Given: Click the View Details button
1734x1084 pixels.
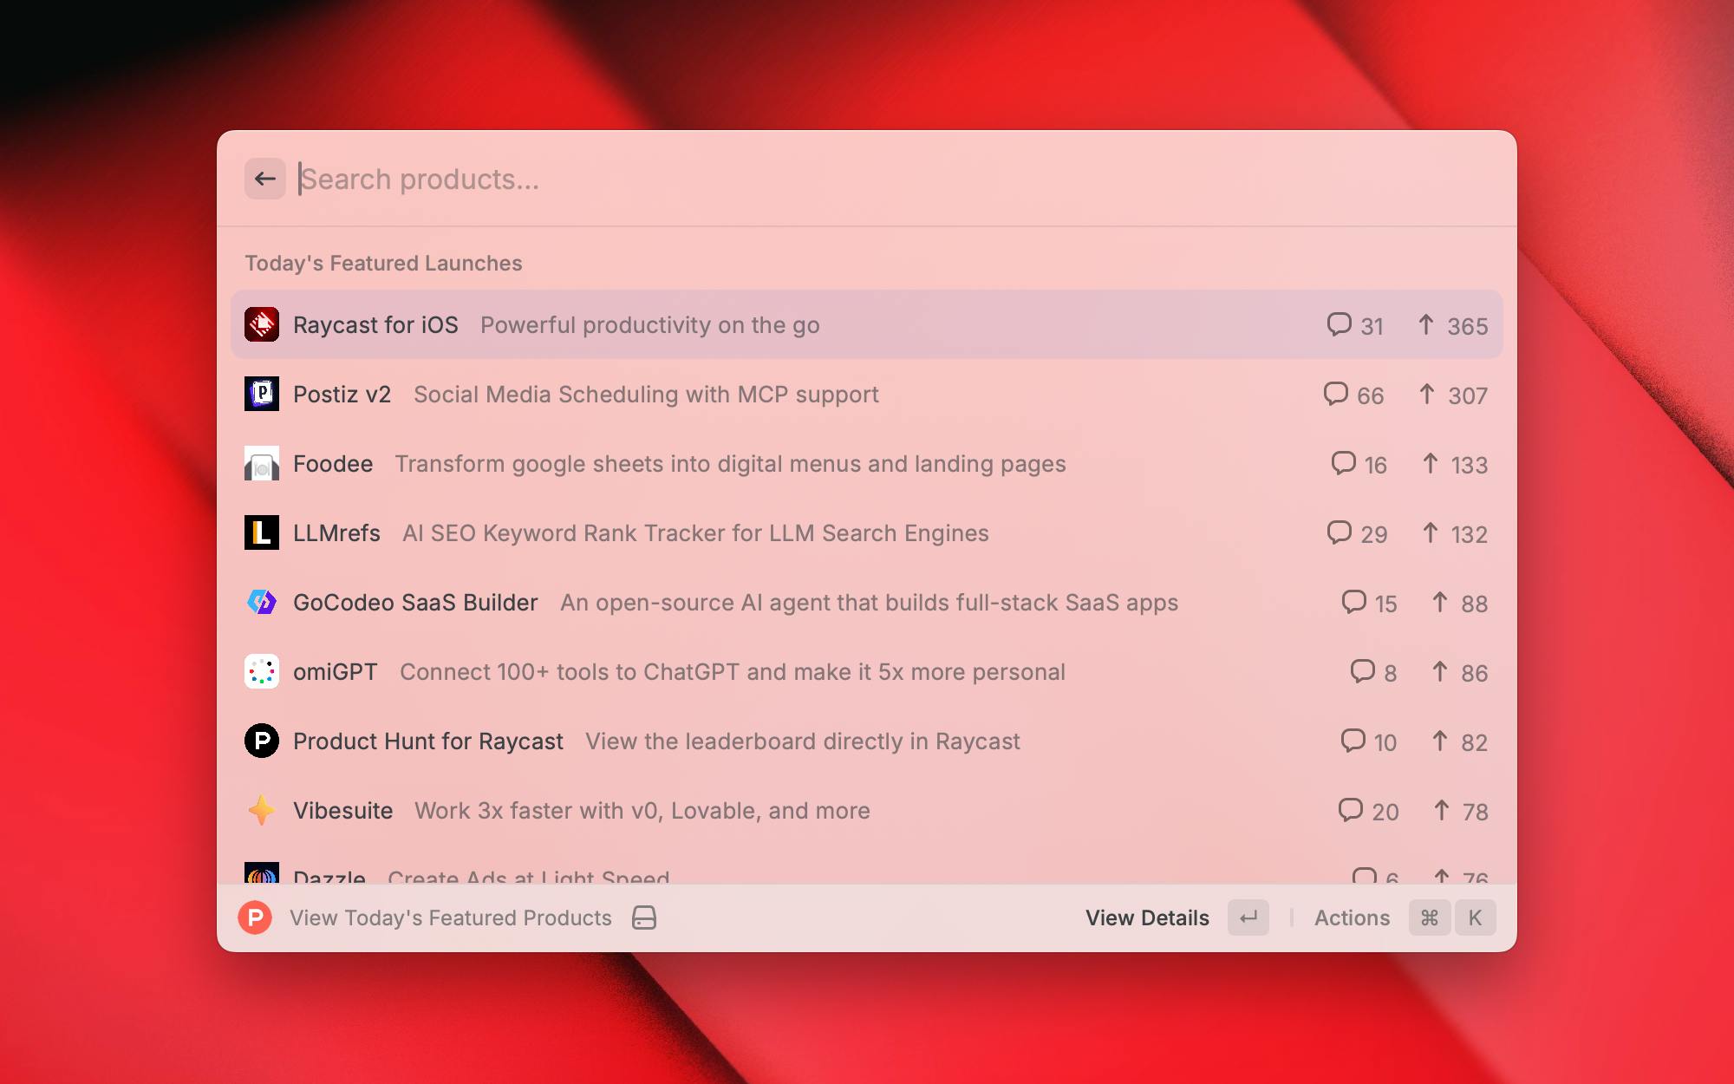Looking at the screenshot, I should coord(1147,917).
